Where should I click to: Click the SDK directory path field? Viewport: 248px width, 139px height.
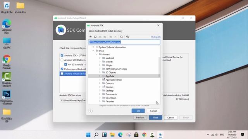tap(124, 42)
